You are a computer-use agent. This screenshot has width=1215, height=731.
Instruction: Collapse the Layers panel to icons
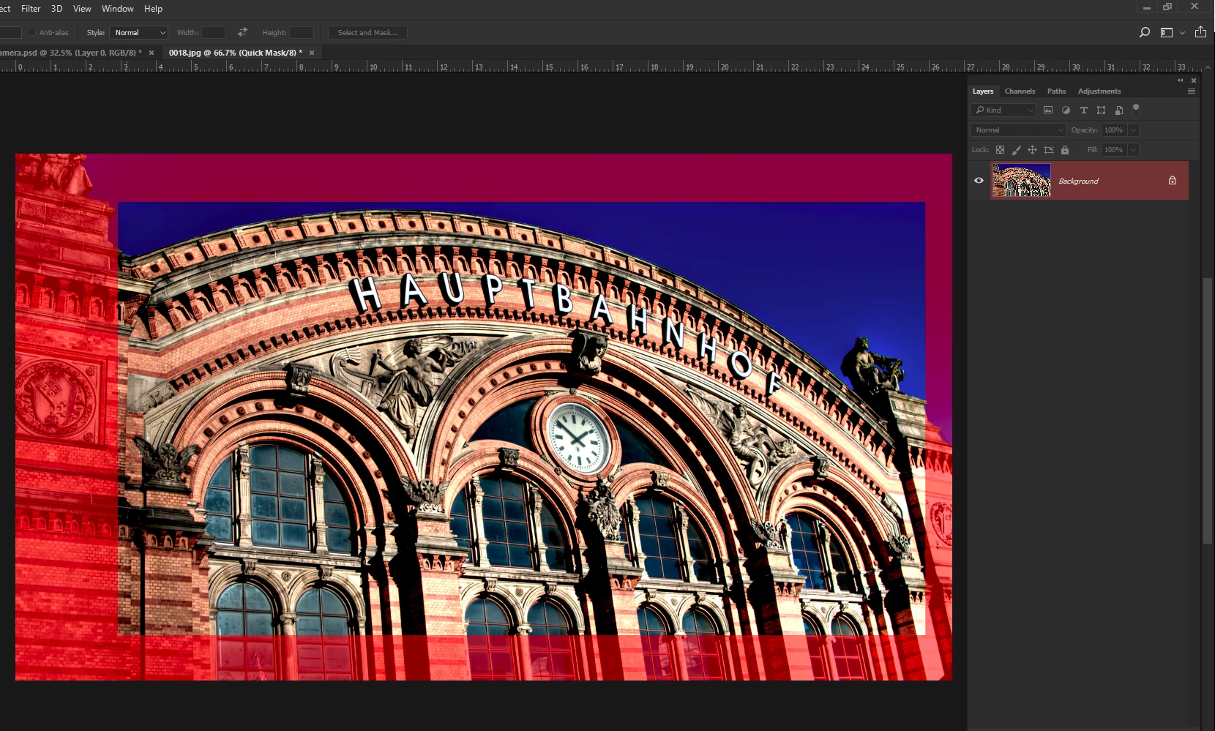(1180, 80)
